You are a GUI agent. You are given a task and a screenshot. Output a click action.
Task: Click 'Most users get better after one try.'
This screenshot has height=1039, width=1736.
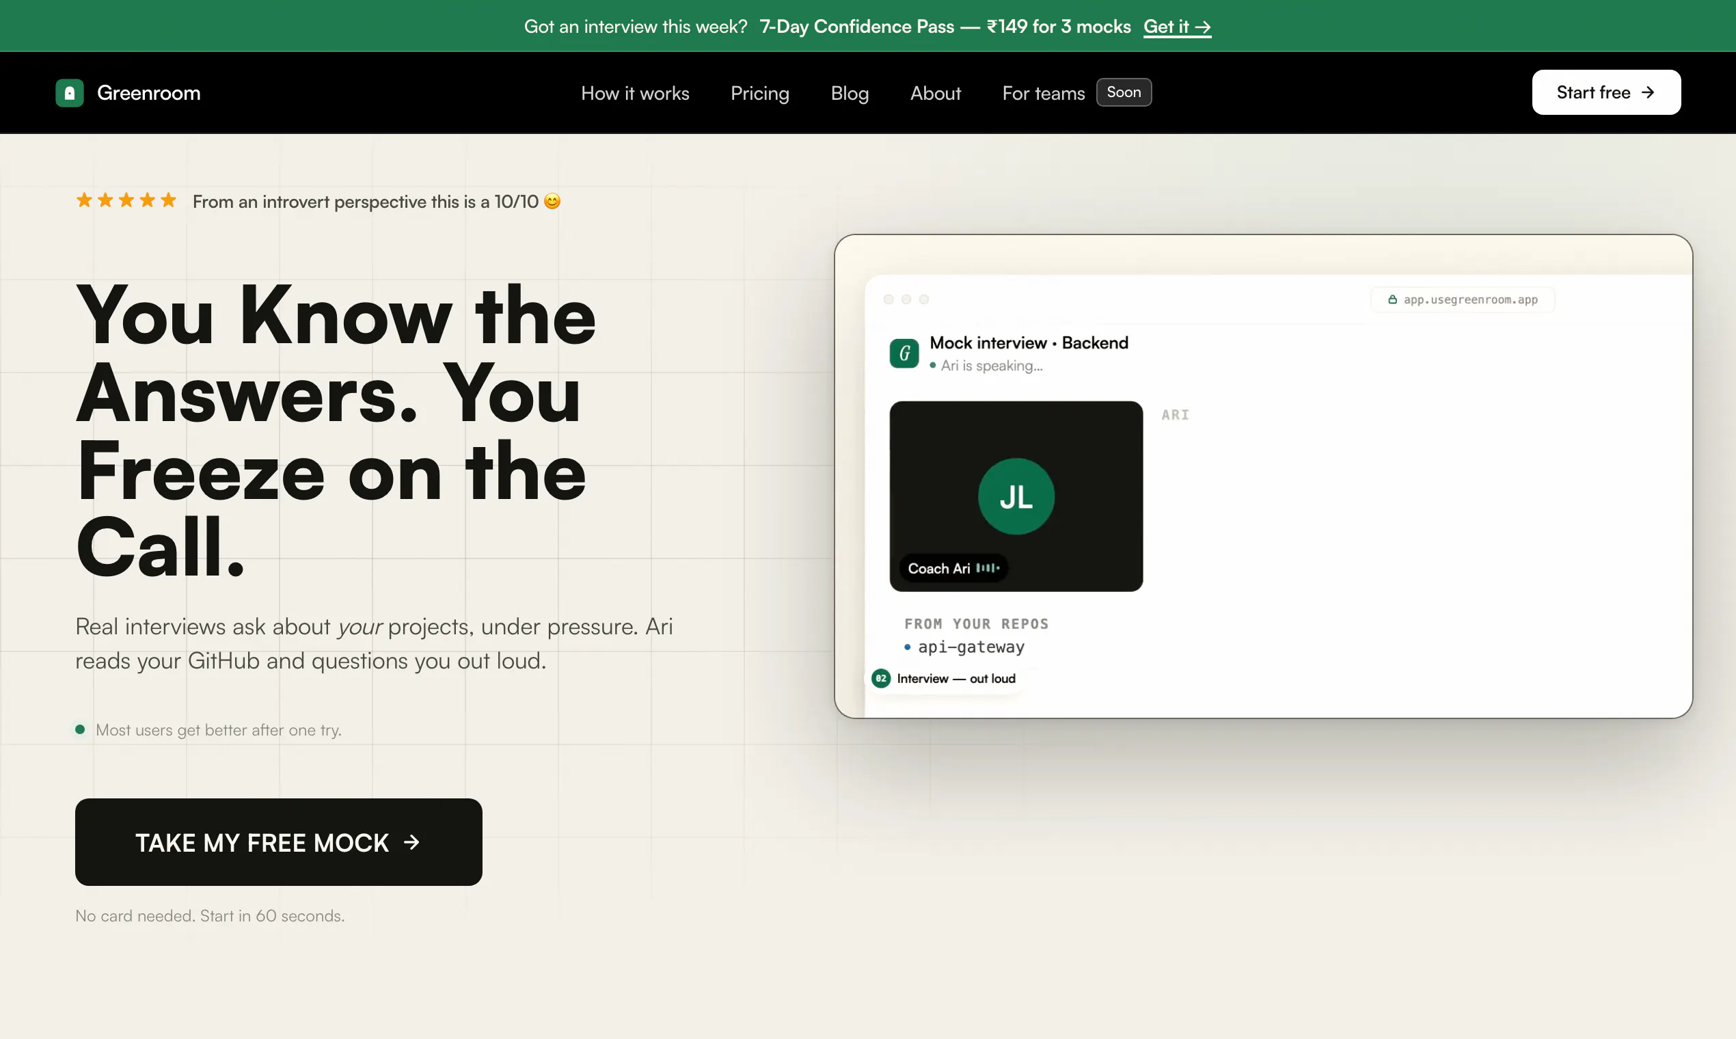point(219,729)
